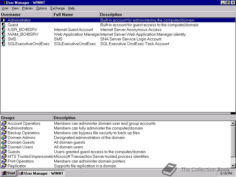236x177 pixels.
Task: Click the Groups column header
Action: tap(27, 118)
